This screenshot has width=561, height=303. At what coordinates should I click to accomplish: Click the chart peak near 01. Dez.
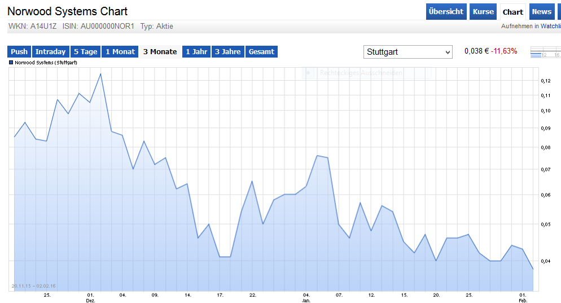coord(100,74)
